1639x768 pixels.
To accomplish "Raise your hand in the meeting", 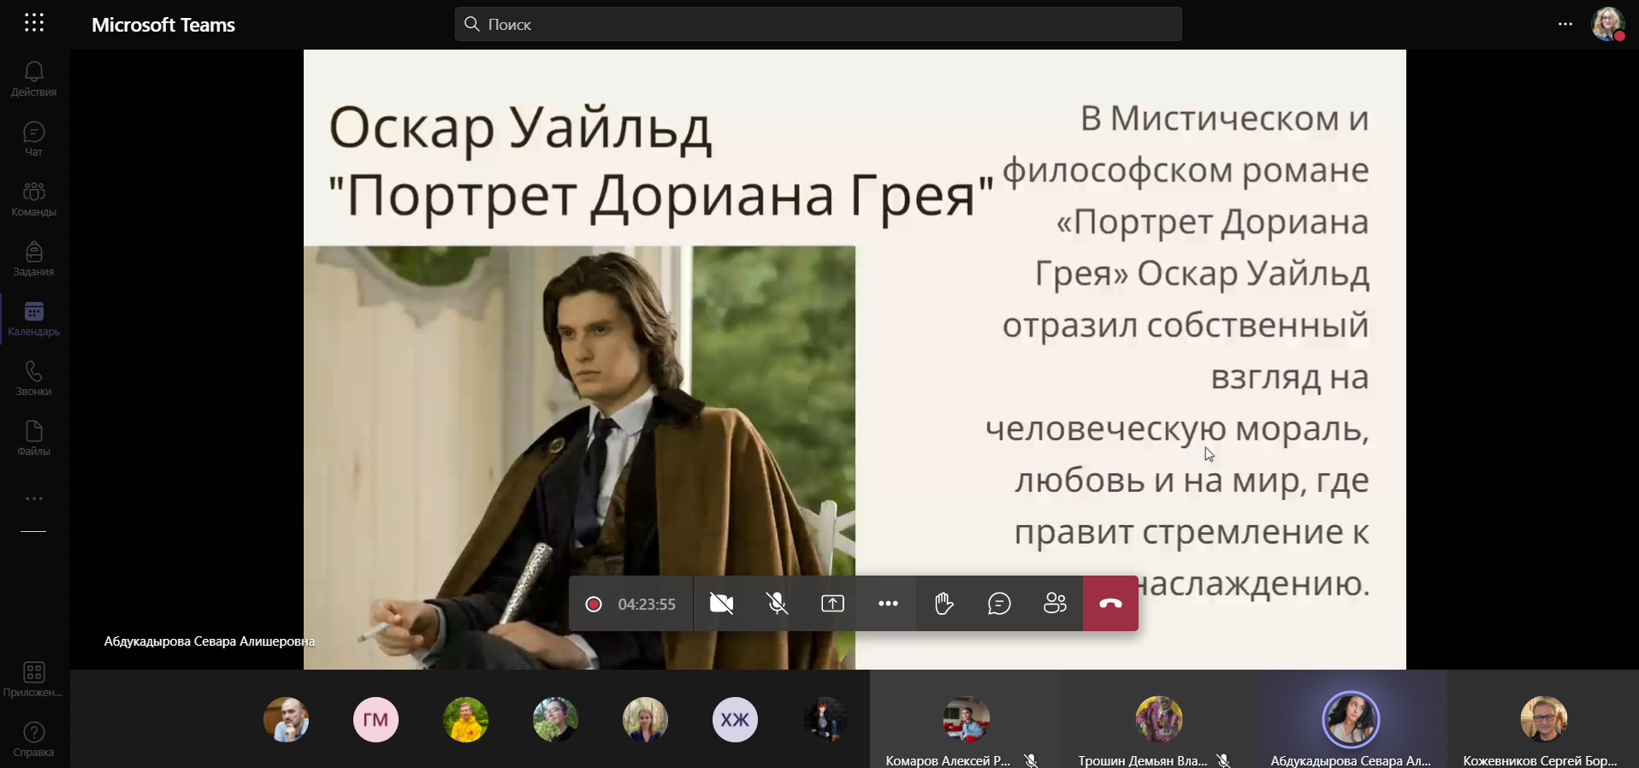I will click(944, 604).
